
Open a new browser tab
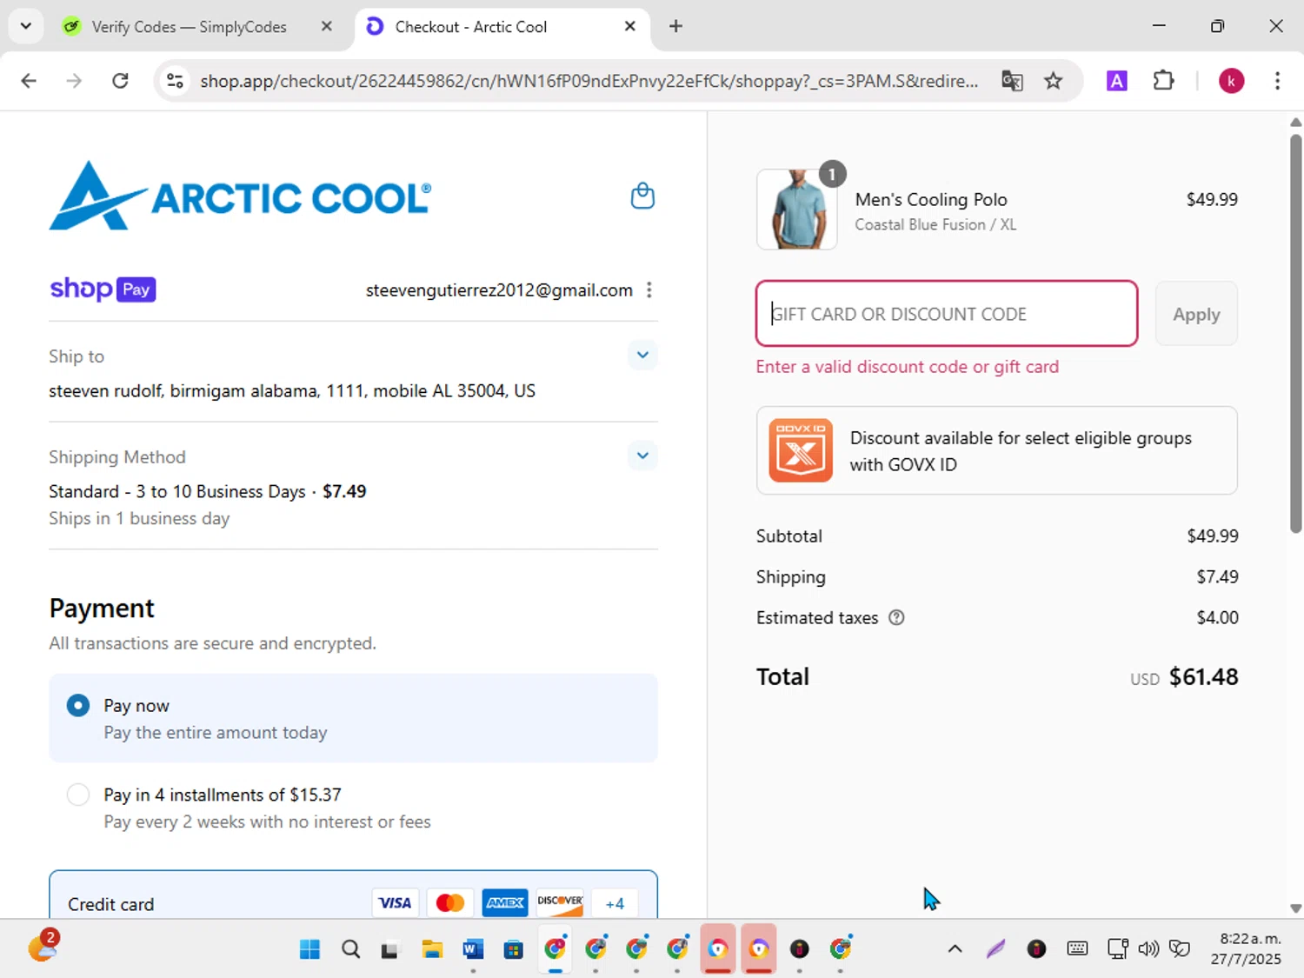pyautogui.click(x=675, y=26)
